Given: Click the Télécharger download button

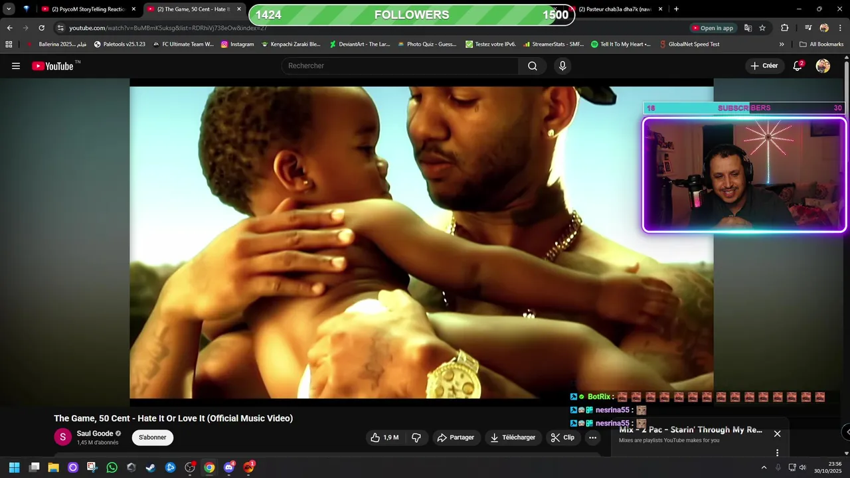Looking at the screenshot, I should point(513,438).
